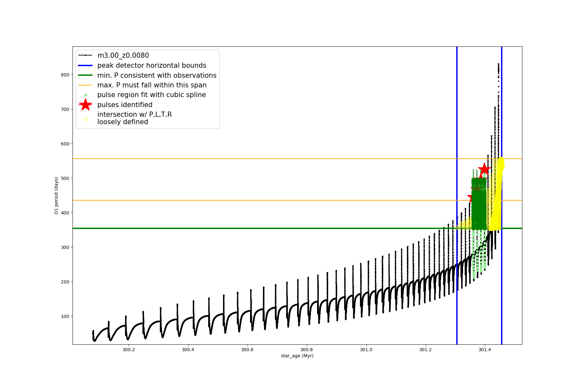Click the highest red star on the plot
Viewport: 580px width, 387px height.
484,169
